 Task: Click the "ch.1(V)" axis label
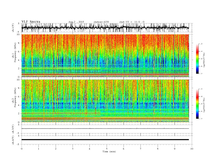point(13,28)
